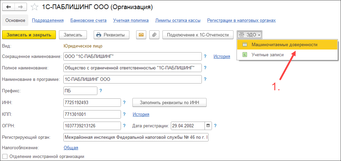Expand the ЭДО dropdown menu
Image resolution: width=341 pixels, height=161 pixels.
pyautogui.click(x=249, y=35)
